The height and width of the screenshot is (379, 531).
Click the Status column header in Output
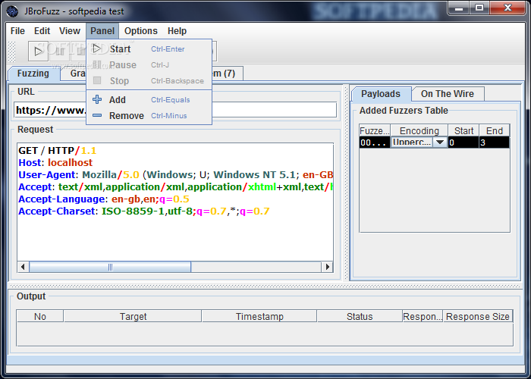coord(360,316)
